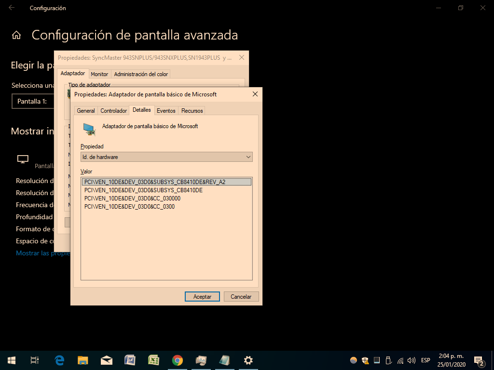Click the 'Valor' label

(x=86, y=172)
